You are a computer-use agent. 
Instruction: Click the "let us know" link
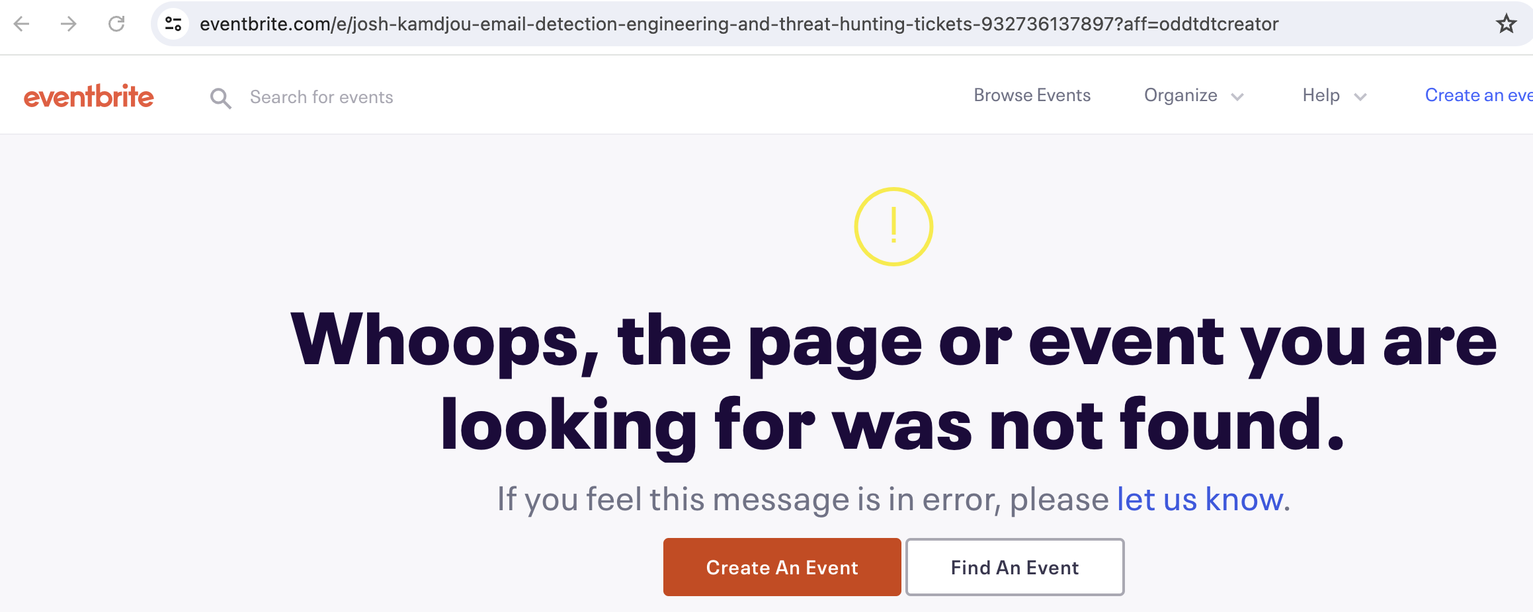pyautogui.click(x=1200, y=500)
